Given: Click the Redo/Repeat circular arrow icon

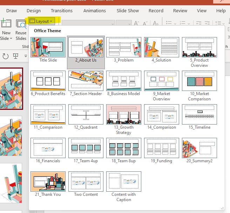Looking at the screenshot, I should [x=6, y=56].
